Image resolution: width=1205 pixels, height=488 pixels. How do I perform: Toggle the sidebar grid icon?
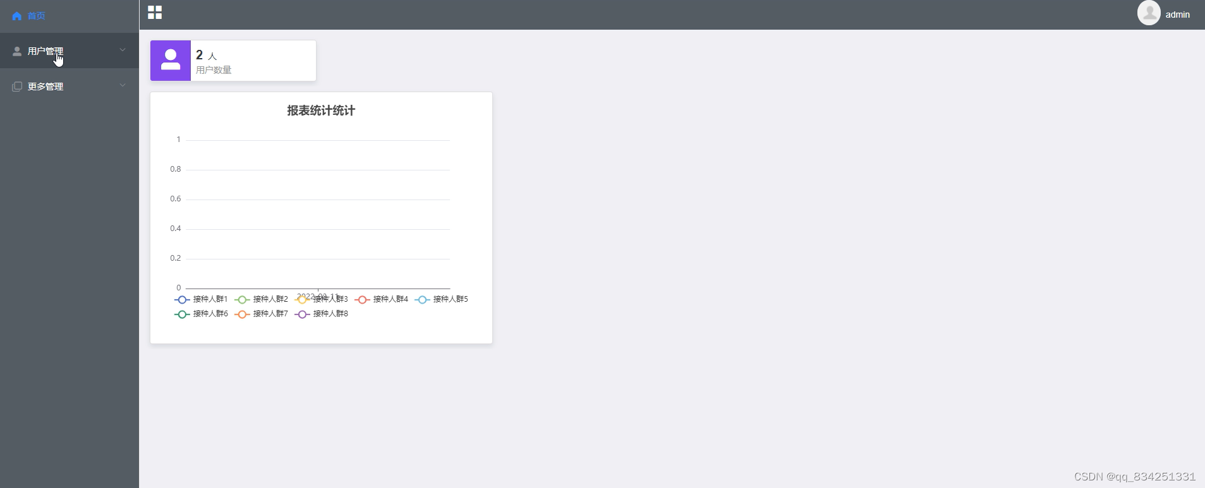point(155,13)
